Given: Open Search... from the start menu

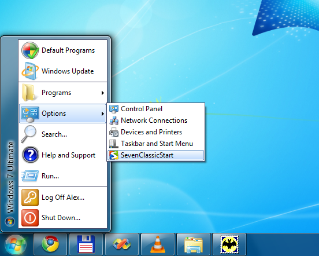Looking at the screenshot, I should [62, 134].
